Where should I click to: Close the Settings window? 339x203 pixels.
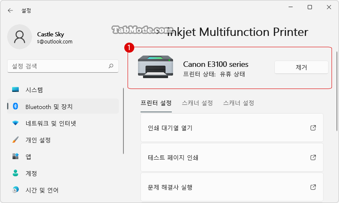click(329, 7)
